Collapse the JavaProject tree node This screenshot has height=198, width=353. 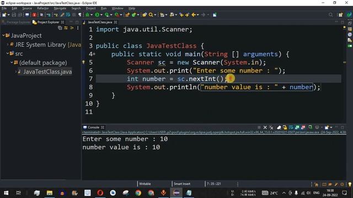pos(3,35)
